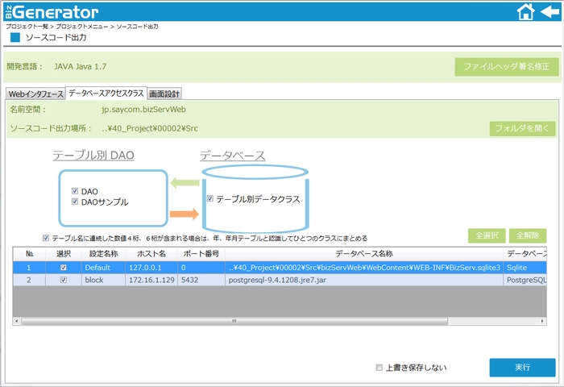Click the database cylinder graphic
This screenshot has width=564, height=387.
(255, 199)
